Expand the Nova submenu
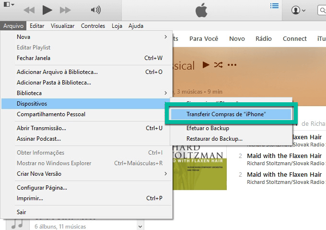This screenshot has width=326, height=230. 87,37
